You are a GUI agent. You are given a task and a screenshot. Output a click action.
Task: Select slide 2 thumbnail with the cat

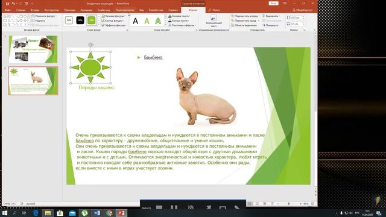click(x=33, y=81)
